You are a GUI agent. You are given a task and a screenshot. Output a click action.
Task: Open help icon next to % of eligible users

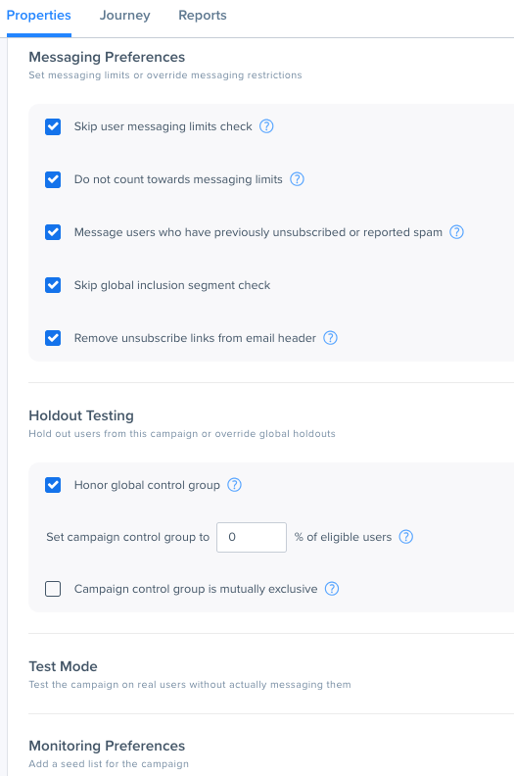pyautogui.click(x=406, y=537)
